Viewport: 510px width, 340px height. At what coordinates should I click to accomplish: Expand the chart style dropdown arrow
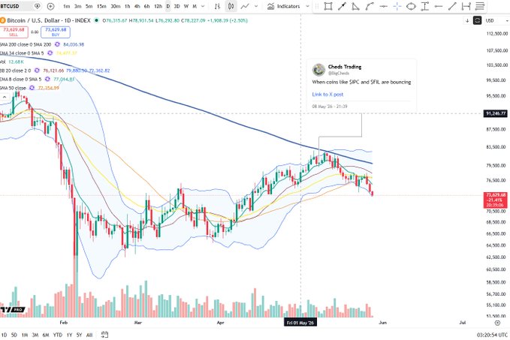[x=256, y=6]
